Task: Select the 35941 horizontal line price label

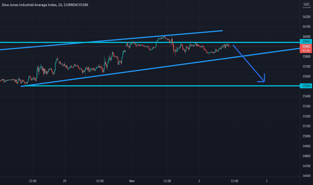Action: point(306,42)
